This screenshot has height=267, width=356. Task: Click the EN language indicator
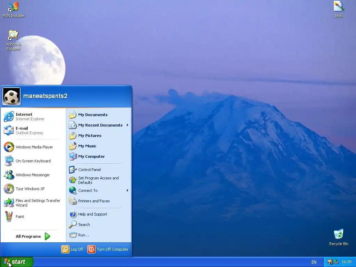point(314,262)
